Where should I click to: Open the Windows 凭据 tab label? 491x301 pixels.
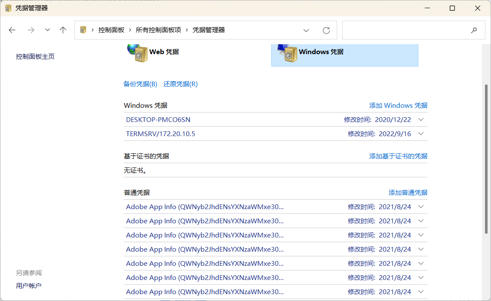tap(321, 52)
